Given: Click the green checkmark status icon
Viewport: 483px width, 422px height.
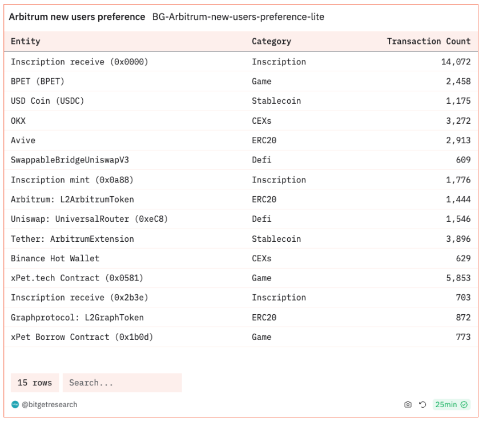Looking at the screenshot, I should coord(464,405).
